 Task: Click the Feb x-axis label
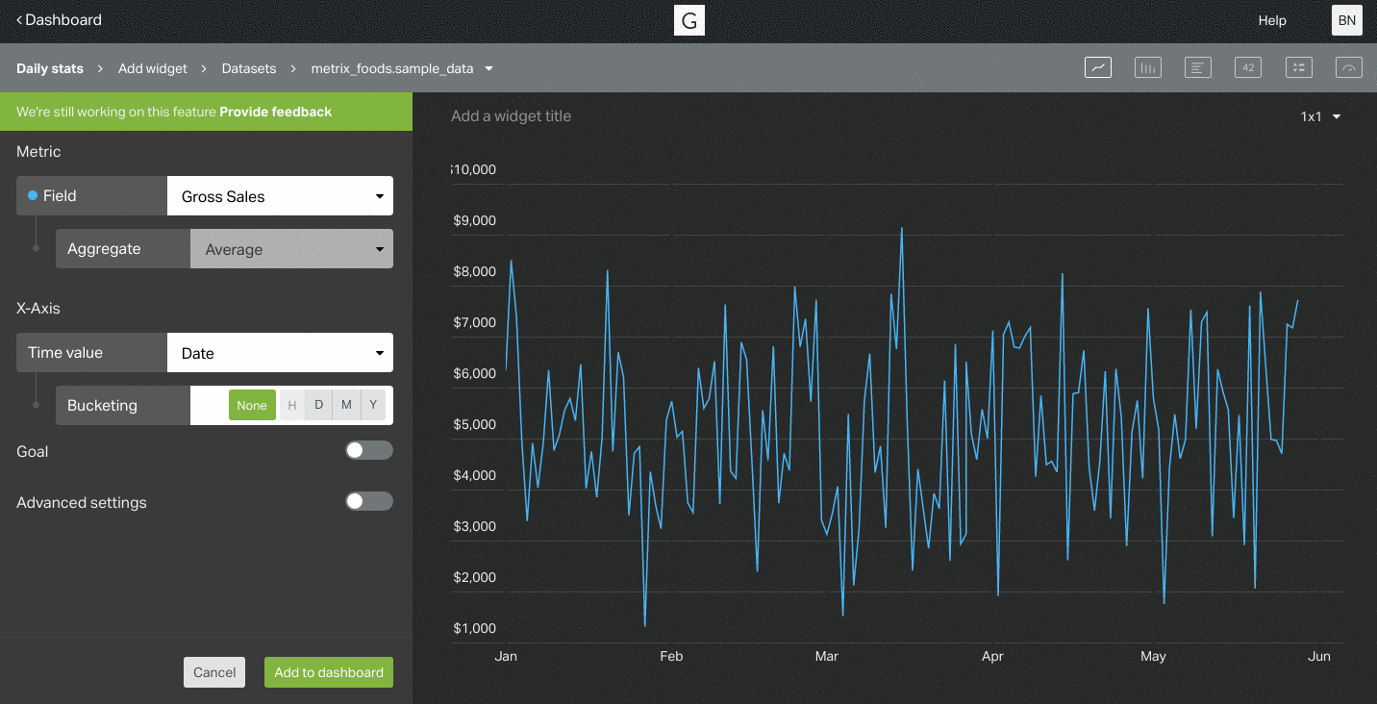coord(671,656)
